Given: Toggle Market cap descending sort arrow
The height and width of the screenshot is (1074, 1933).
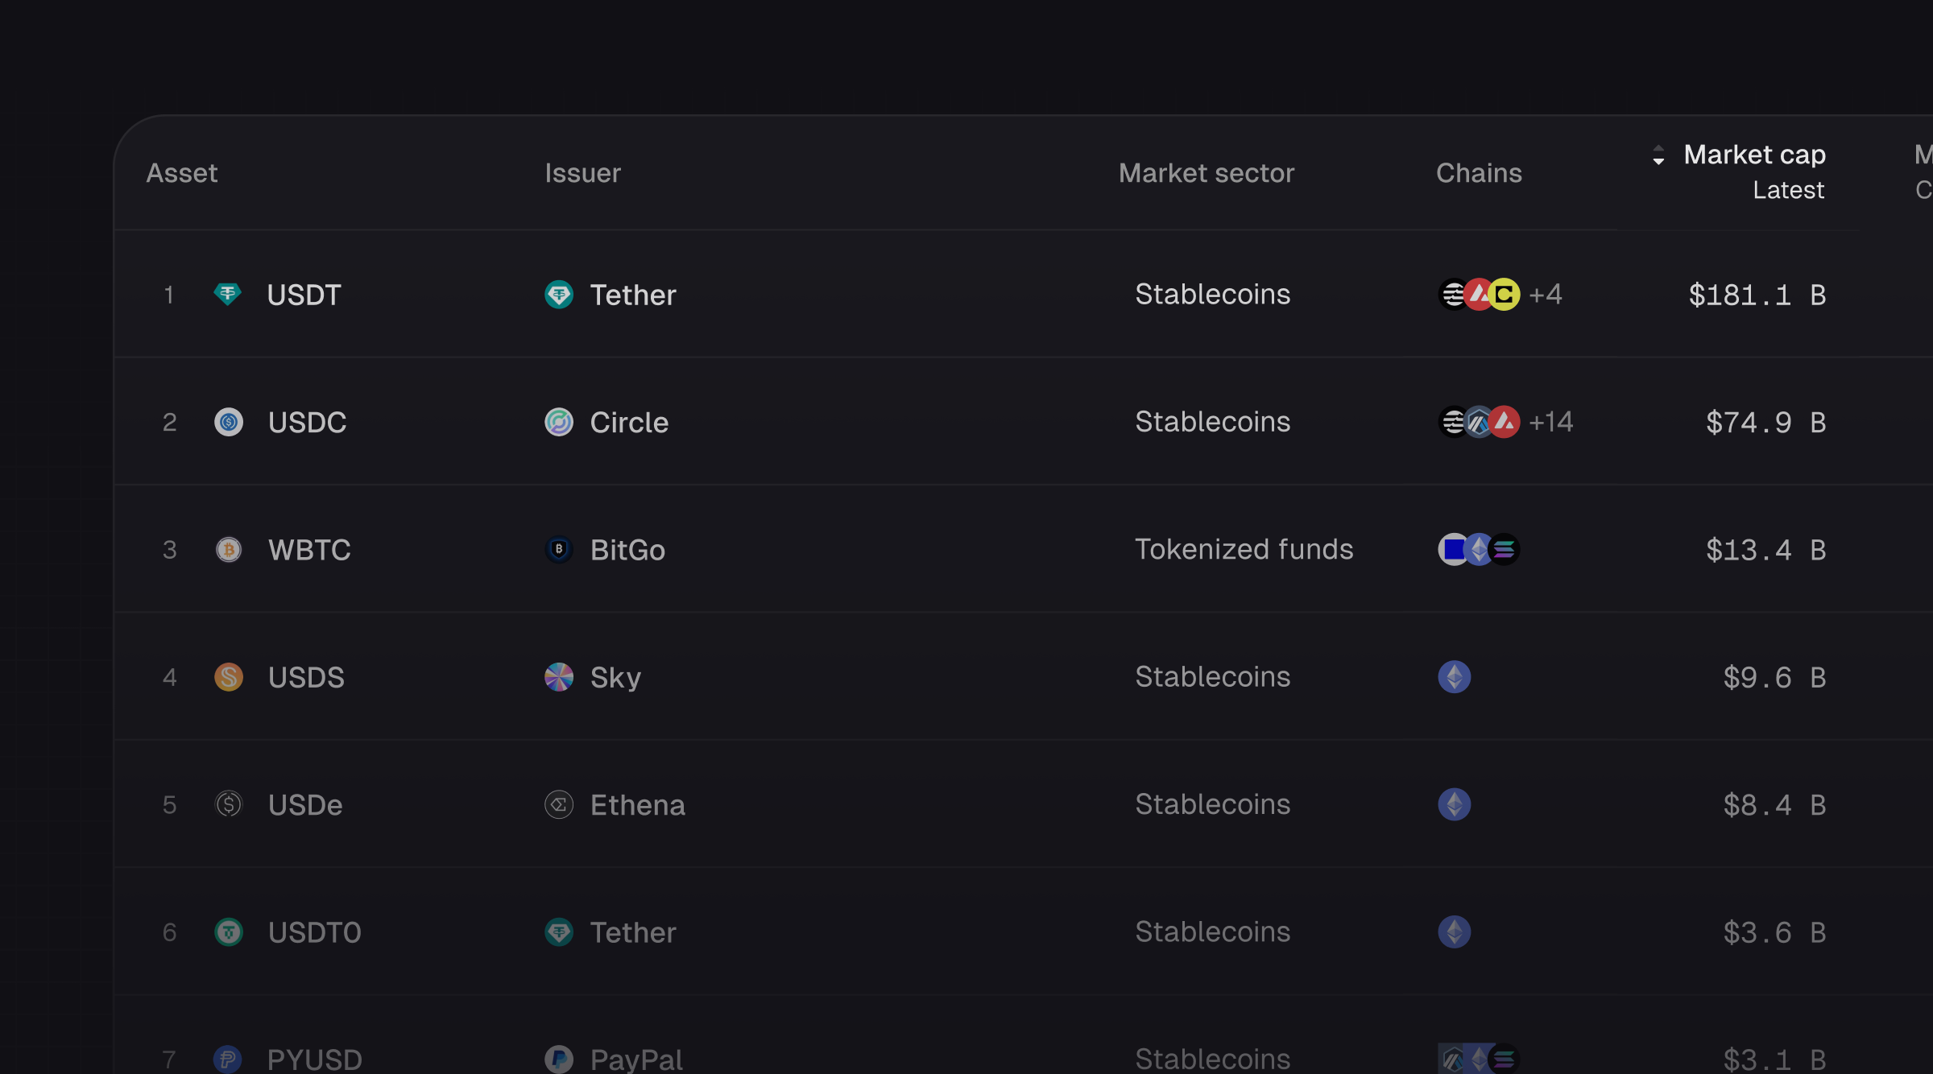Looking at the screenshot, I should [1659, 161].
